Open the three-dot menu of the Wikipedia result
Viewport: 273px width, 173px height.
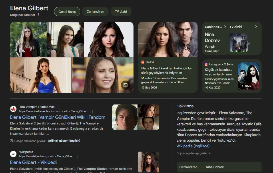78,156
